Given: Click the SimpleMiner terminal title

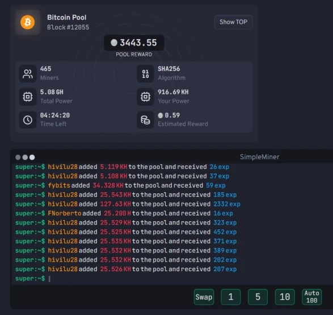Looking at the screenshot, I should click(x=259, y=157).
